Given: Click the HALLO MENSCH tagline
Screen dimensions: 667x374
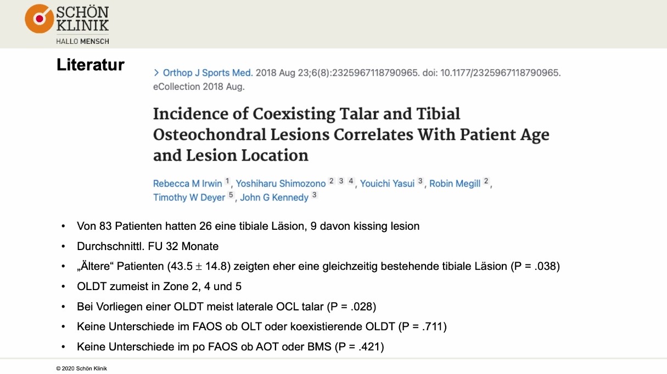Looking at the screenshot, I should 82,41.
